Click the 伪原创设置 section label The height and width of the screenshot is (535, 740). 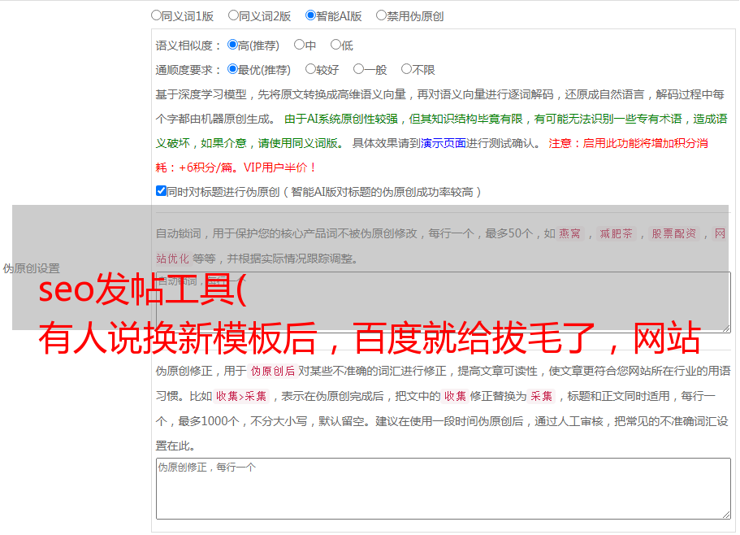pos(31,268)
